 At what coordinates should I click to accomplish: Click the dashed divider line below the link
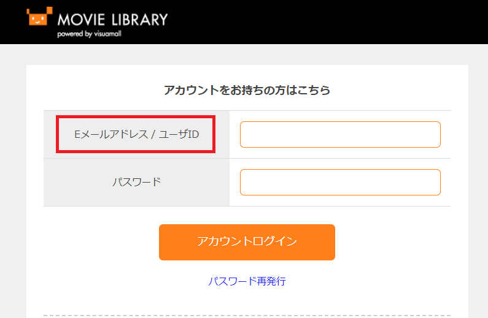(247, 316)
